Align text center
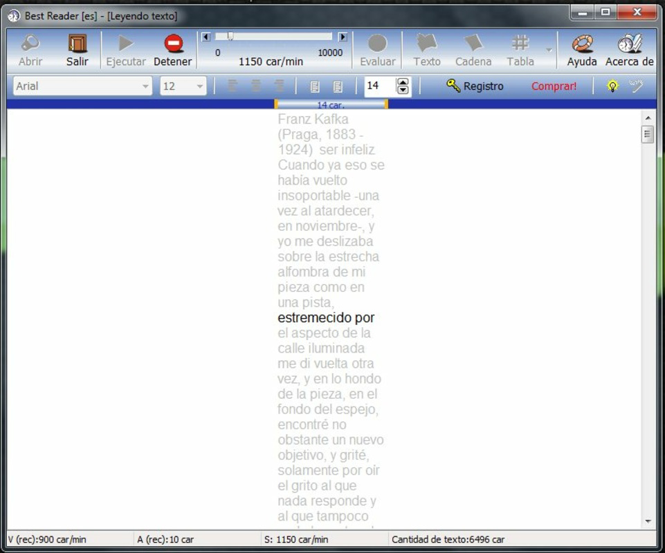This screenshot has width=665, height=553. 256,86
